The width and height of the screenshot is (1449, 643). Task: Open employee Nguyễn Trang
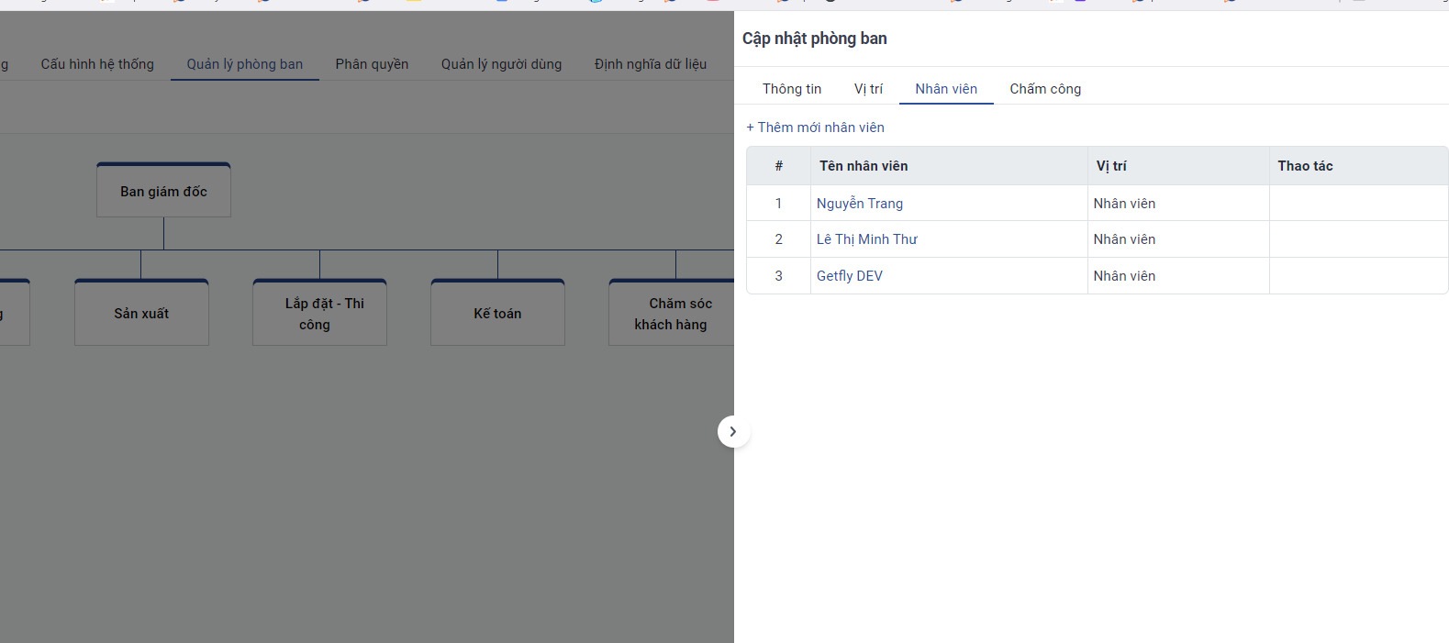point(860,204)
